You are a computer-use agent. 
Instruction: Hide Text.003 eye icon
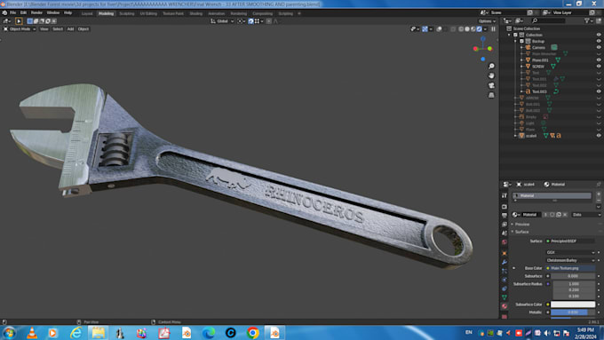[x=599, y=91]
